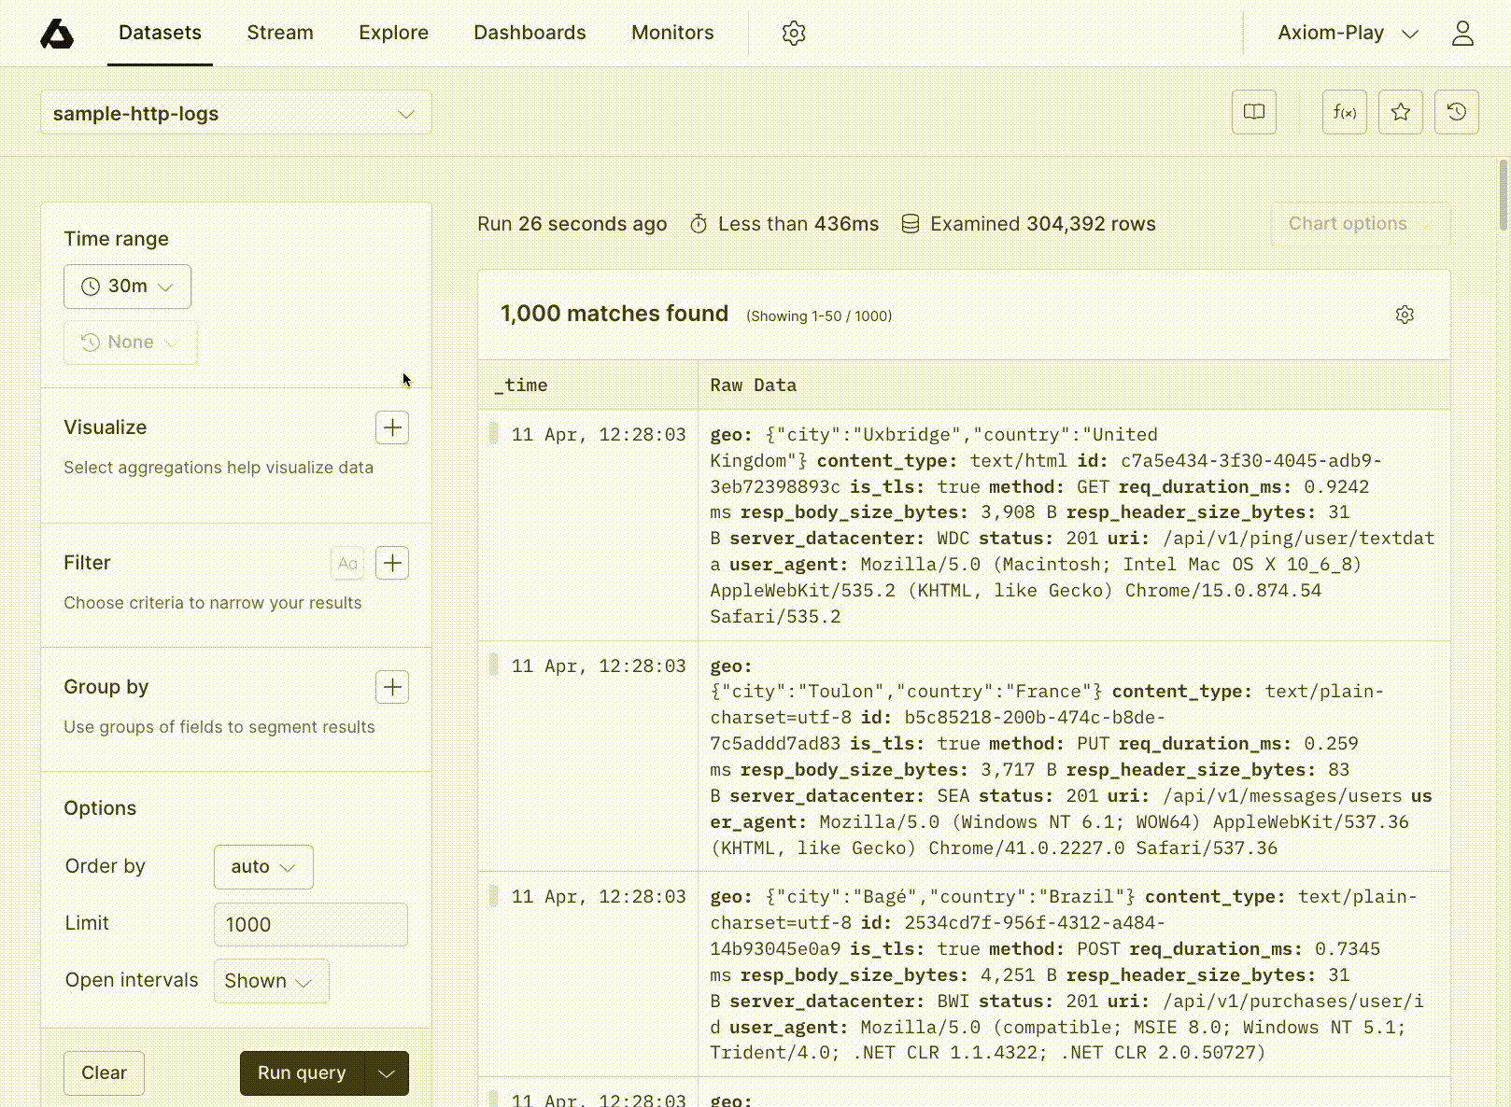Click the raw data for Toulon entry

1072,756
